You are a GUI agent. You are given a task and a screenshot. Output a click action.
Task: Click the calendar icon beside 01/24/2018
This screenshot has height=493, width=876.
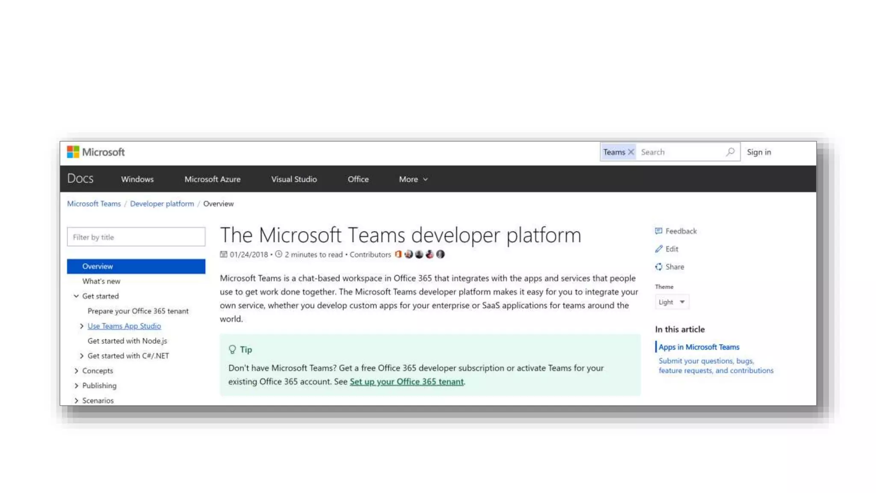[x=224, y=254]
